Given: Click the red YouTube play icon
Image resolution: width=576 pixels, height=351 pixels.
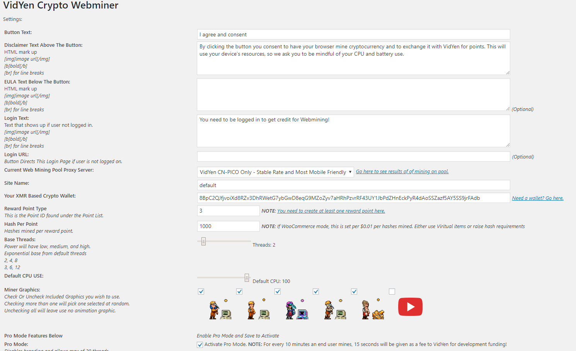Looking at the screenshot, I should (x=410, y=307).
